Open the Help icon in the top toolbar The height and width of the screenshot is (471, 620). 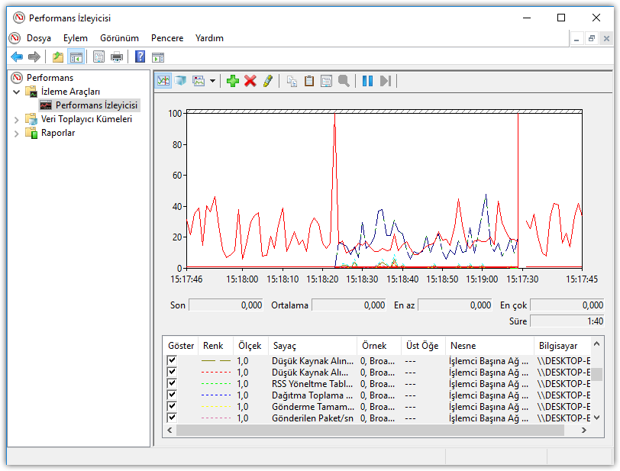pyautogui.click(x=139, y=56)
